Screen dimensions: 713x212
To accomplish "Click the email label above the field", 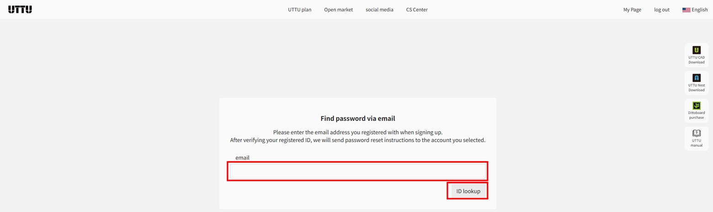I will coord(242,158).
